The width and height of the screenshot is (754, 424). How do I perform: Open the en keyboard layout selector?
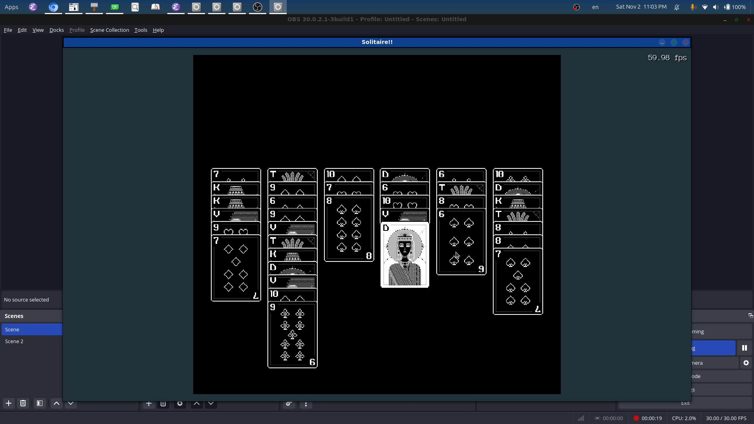point(595,7)
